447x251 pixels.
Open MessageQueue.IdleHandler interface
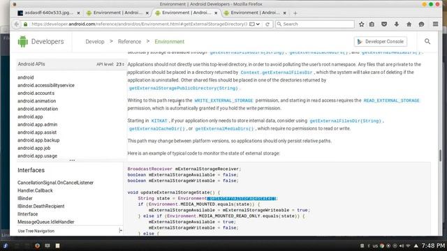pos(46,222)
